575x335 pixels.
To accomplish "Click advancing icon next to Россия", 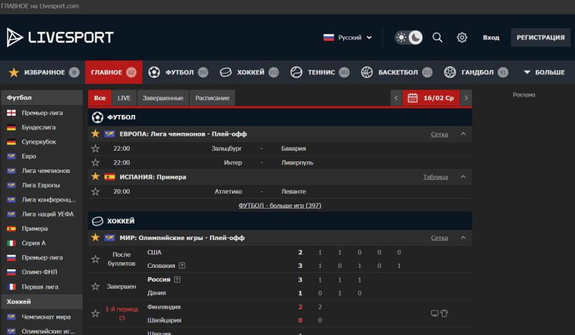I will click(x=177, y=279).
